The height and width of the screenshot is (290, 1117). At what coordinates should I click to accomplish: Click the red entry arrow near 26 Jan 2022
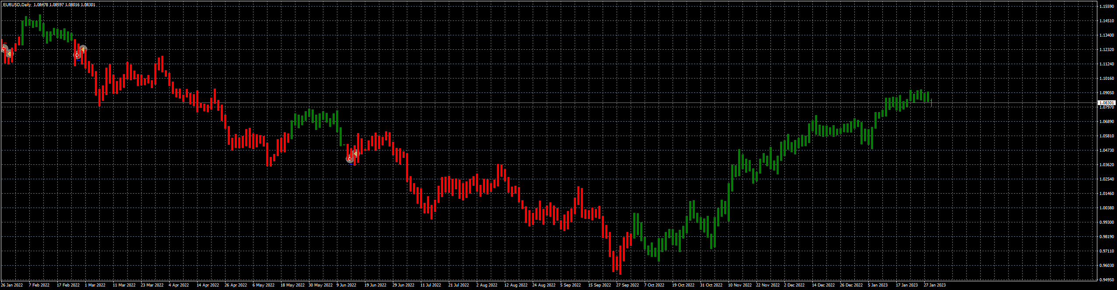pyautogui.click(x=4, y=49)
